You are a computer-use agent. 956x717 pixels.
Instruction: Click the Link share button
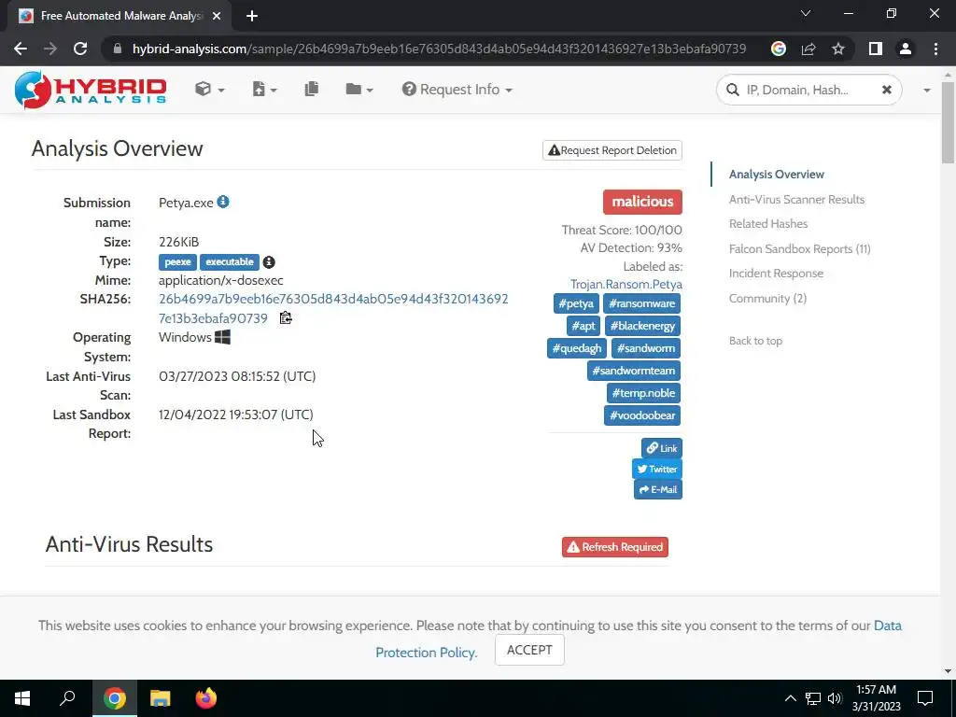pos(662,448)
